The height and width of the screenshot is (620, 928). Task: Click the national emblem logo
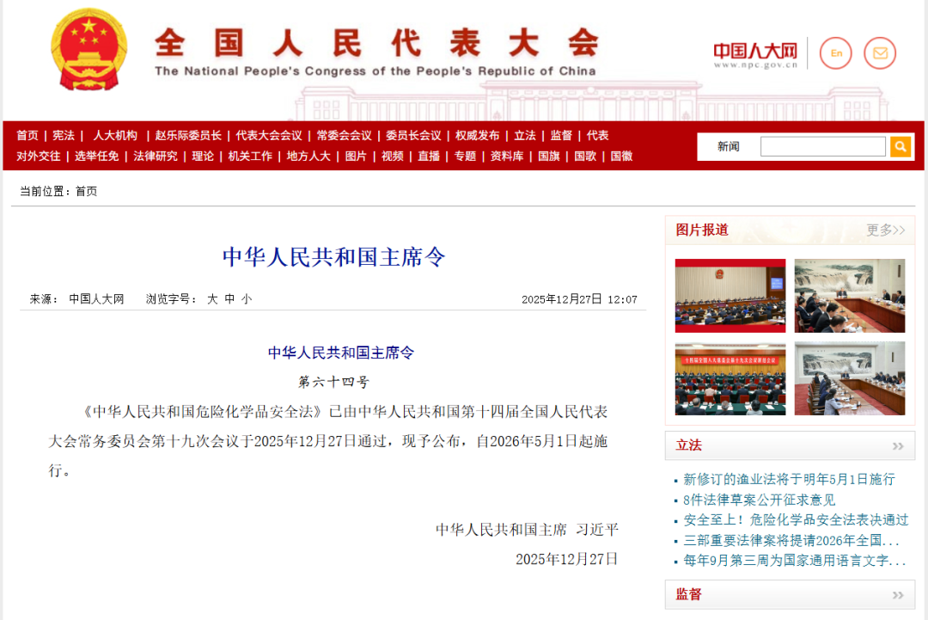tap(89, 50)
